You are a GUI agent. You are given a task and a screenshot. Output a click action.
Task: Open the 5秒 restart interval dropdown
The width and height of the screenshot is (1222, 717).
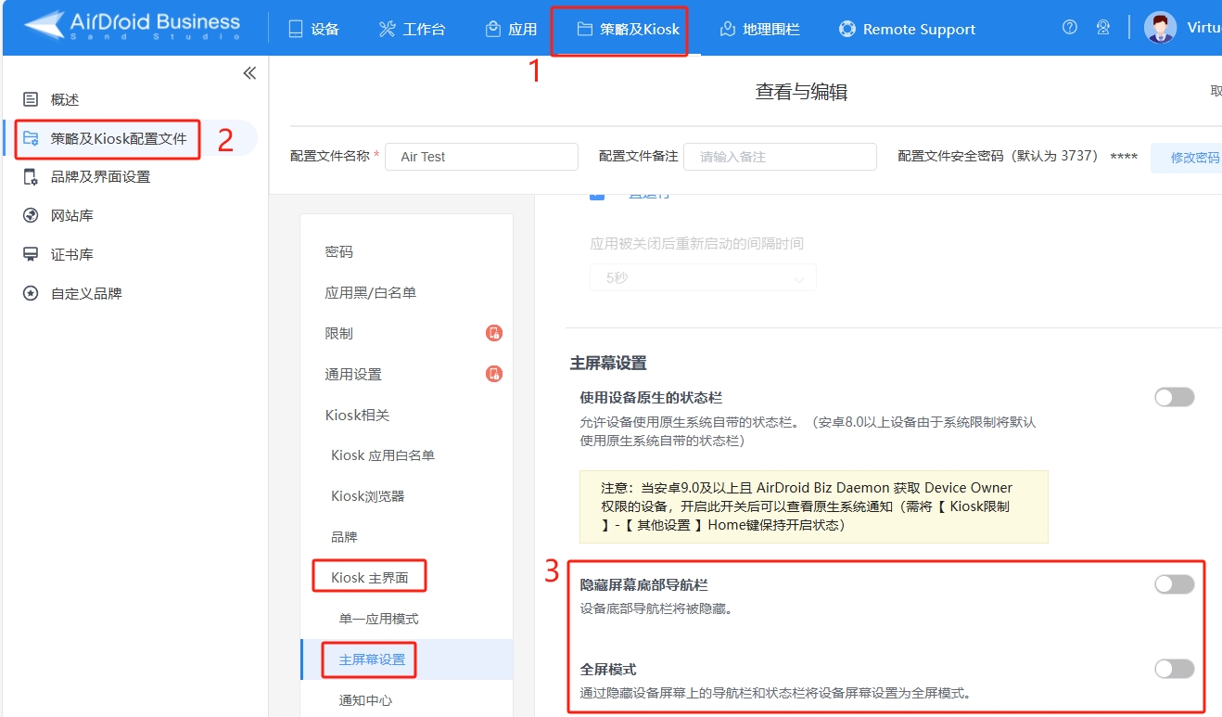(703, 277)
